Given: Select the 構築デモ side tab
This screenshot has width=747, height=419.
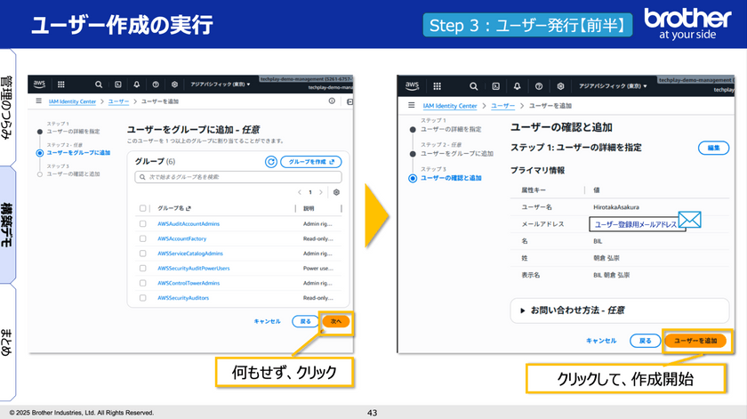Looking at the screenshot, I should pos(8,224).
